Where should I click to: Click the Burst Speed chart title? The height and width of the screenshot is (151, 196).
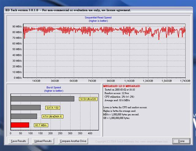54,87
